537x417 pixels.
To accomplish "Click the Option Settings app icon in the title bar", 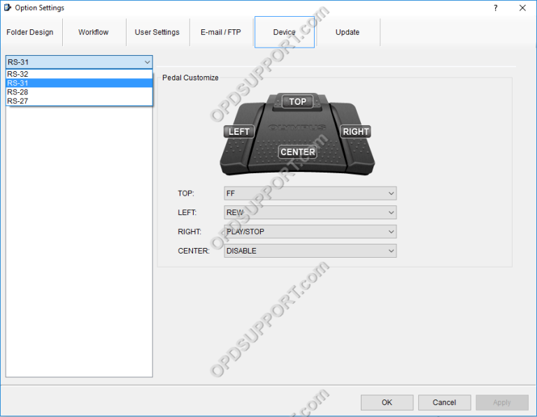I will coord(8,8).
